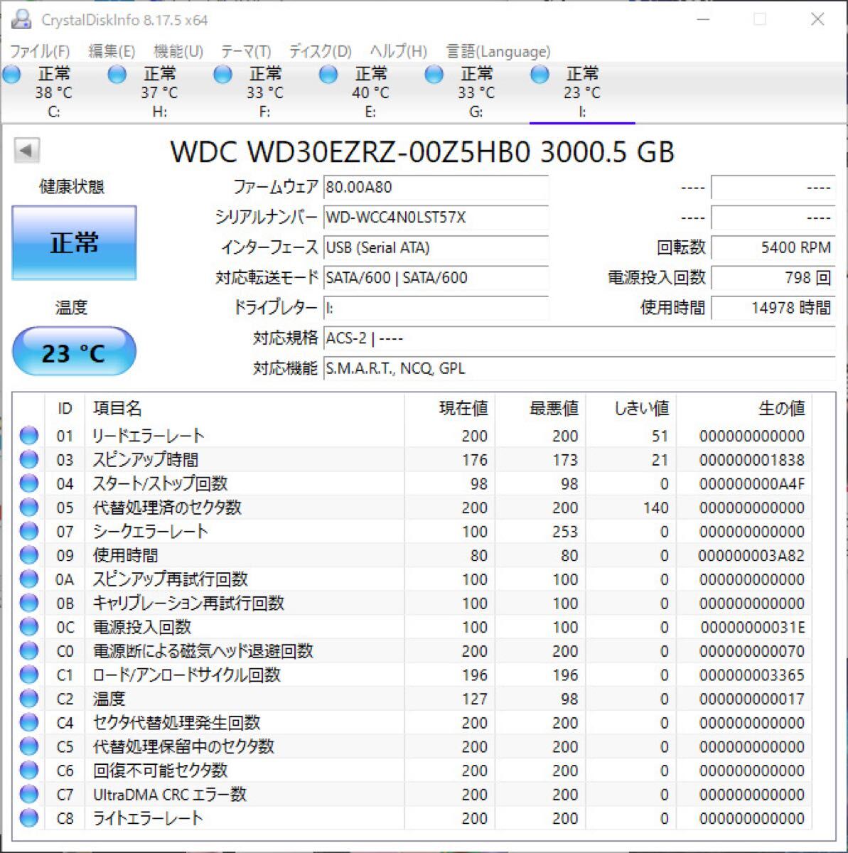
Task: Click status icon of ID 0C 電源投入回数 row
Action: (29, 627)
